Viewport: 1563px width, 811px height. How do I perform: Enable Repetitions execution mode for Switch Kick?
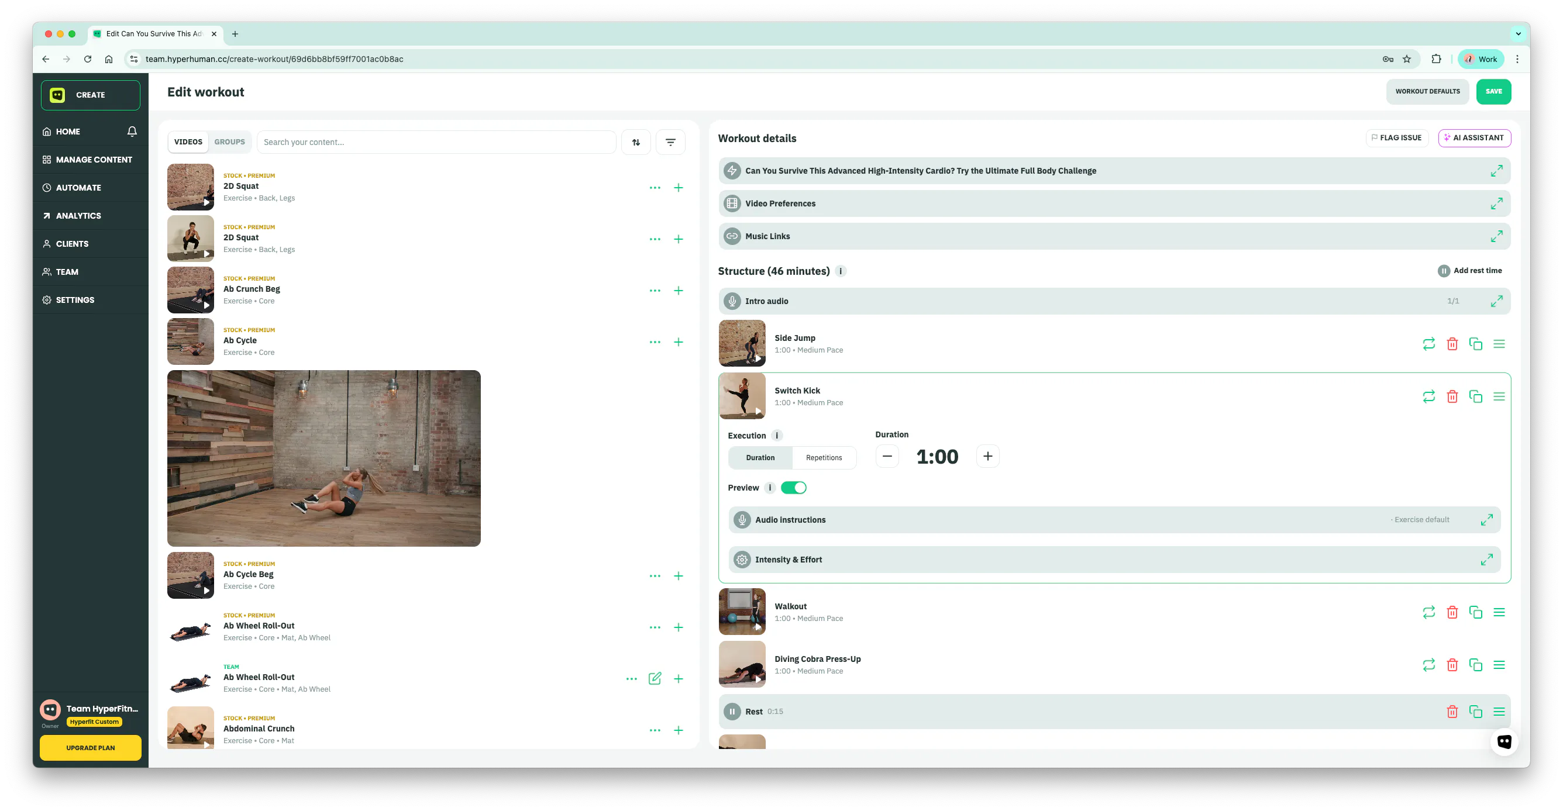tap(824, 457)
